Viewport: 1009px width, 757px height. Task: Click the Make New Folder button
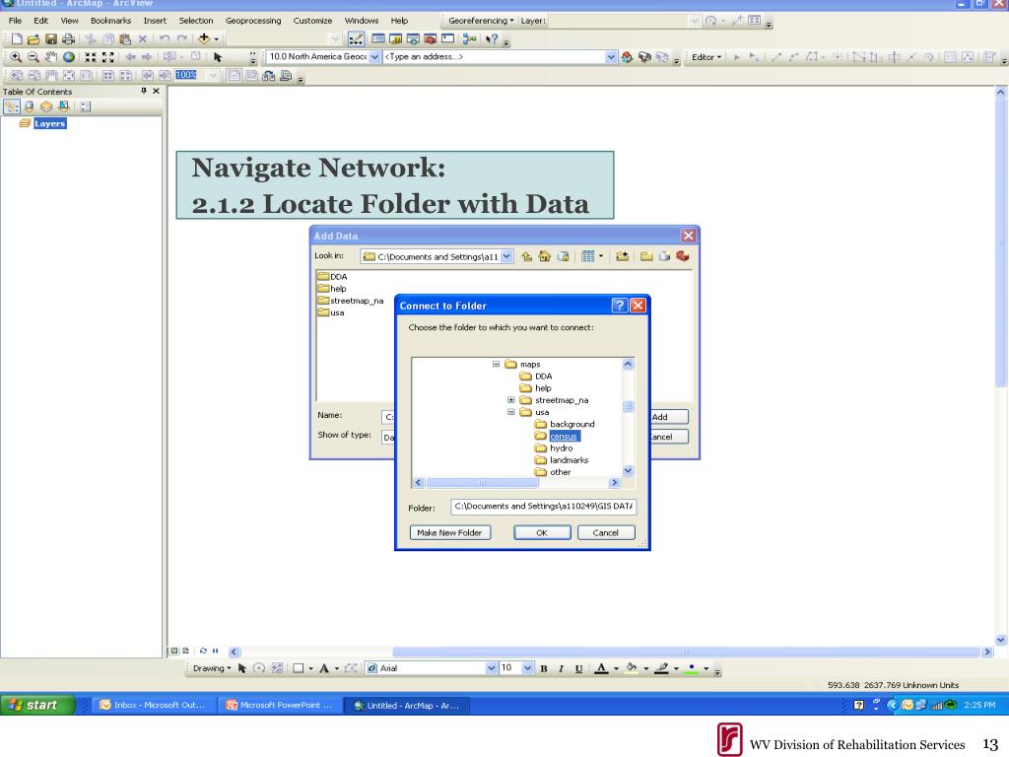tap(449, 532)
